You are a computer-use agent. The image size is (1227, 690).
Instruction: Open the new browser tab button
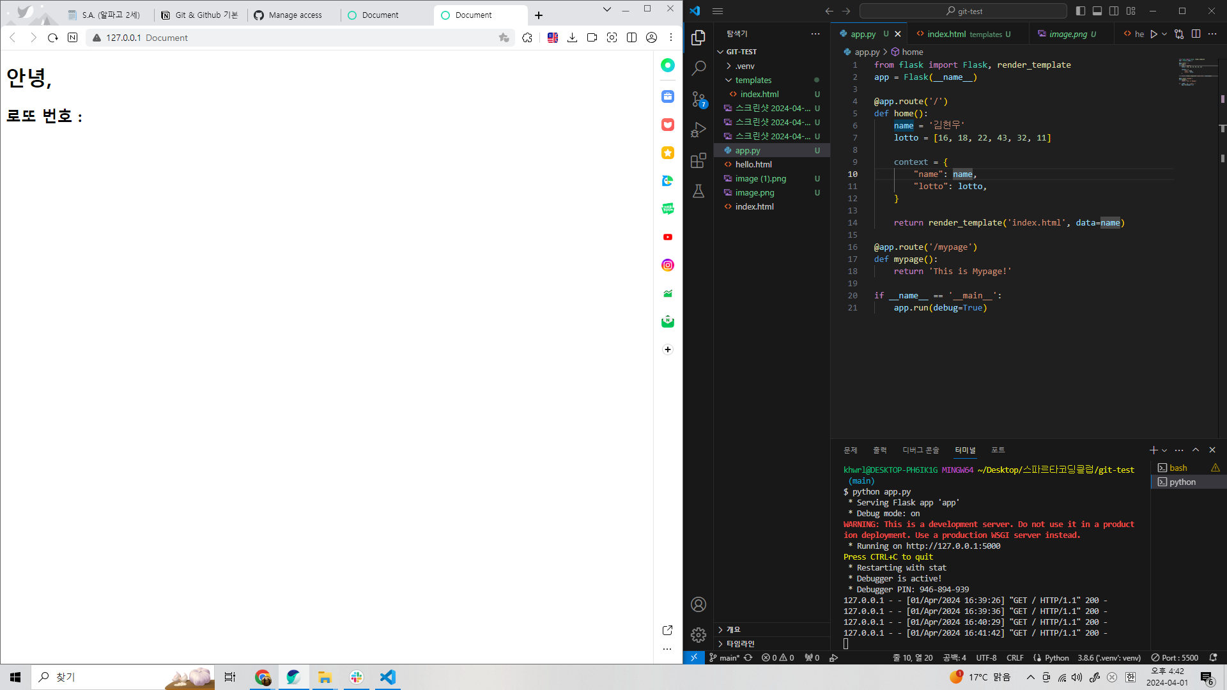click(539, 15)
